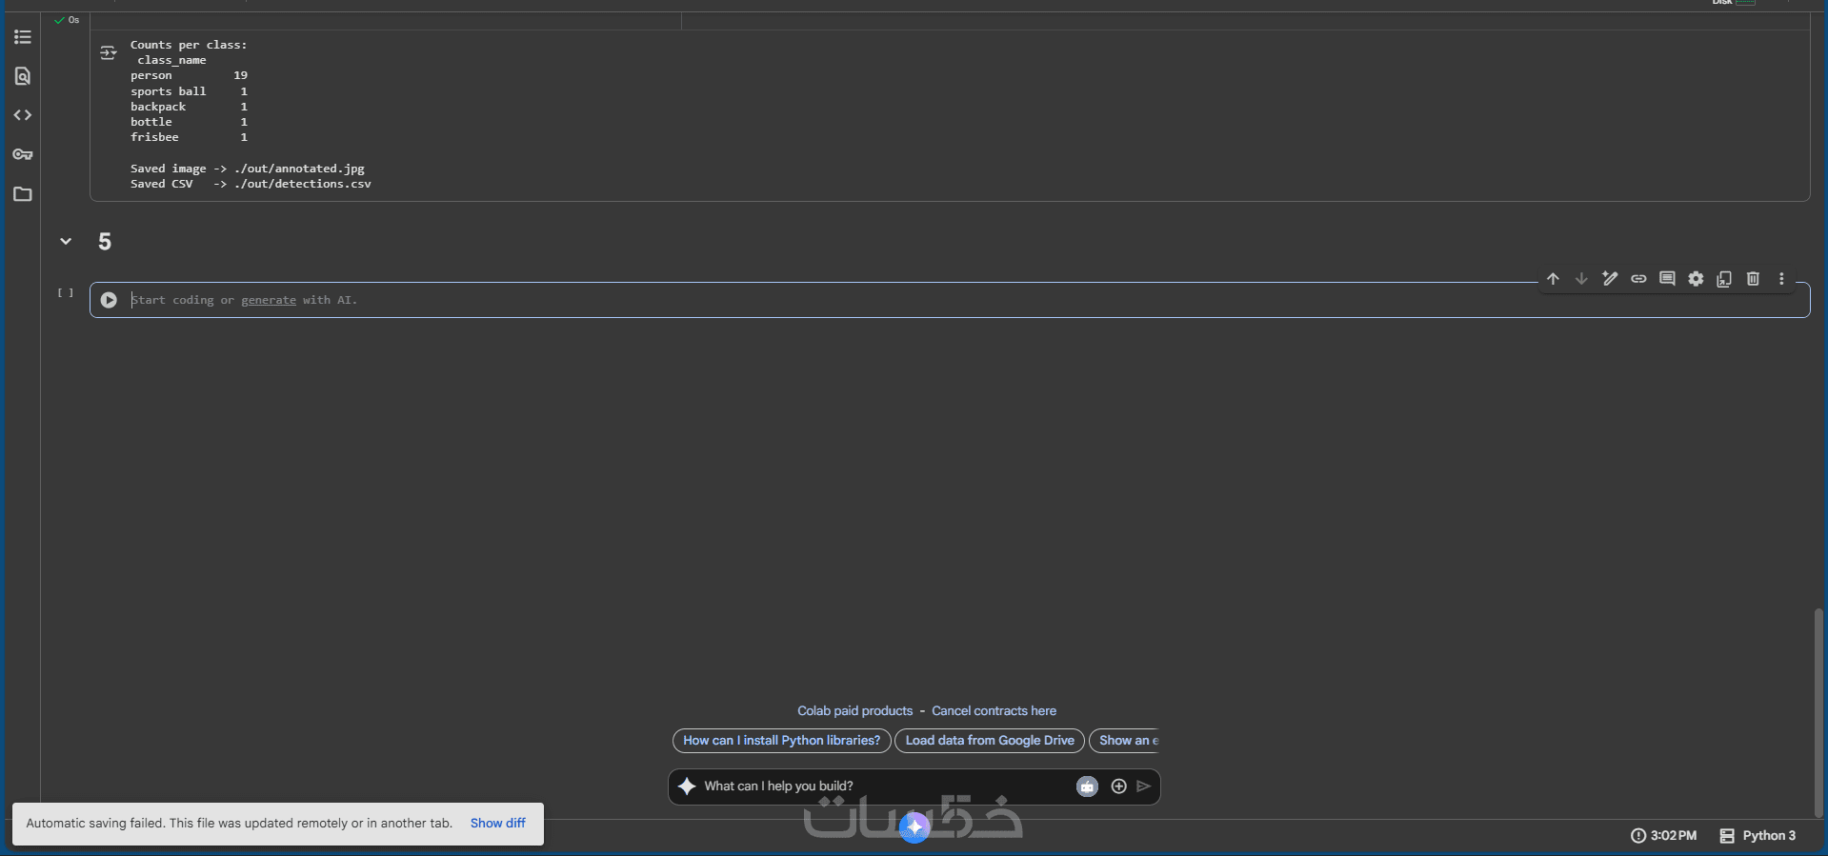
Task: Open the Cancel contracts here link
Action: tap(994, 711)
